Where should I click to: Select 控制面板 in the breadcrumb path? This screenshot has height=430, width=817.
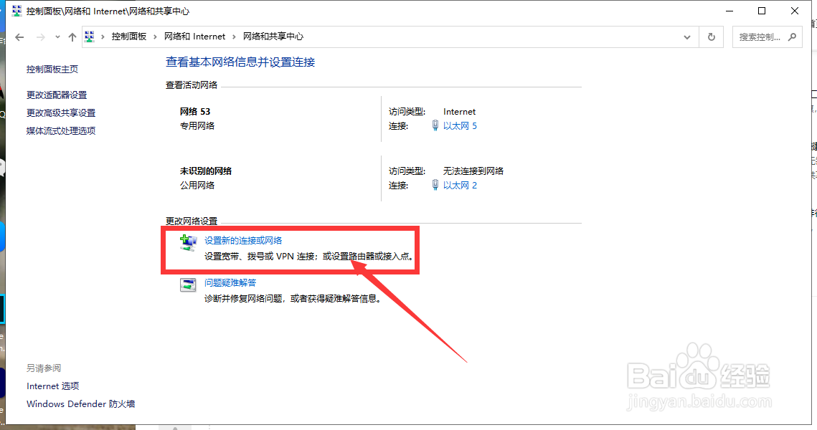(x=131, y=36)
